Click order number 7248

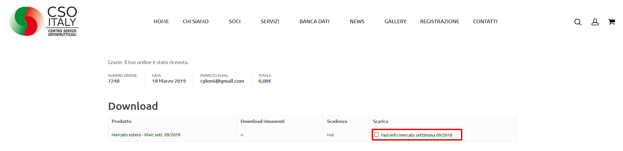point(114,81)
